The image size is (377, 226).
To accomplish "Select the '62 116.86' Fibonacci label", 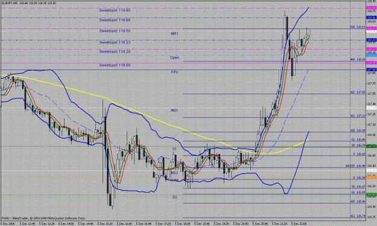I will pyautogui.click(x=358, y=140).
